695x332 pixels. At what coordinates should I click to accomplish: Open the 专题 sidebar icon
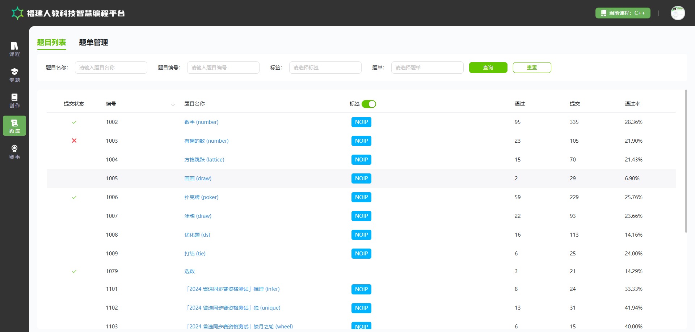(x=14, y=75)
